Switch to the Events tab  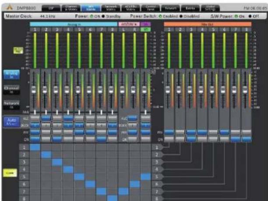coord(190,8)
